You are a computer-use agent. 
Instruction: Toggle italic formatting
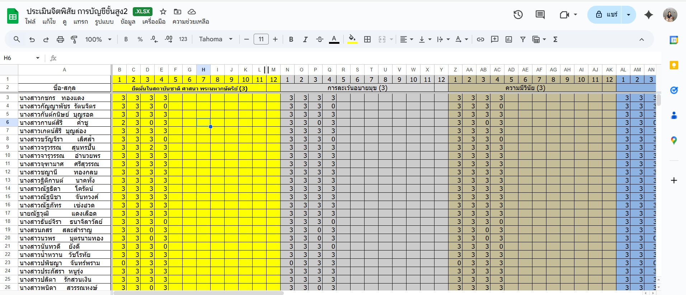305,39
